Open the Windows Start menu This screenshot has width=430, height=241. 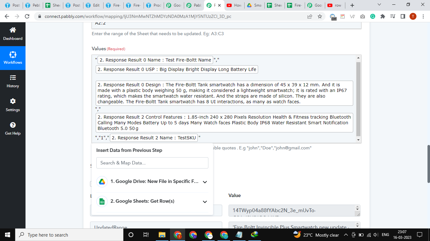(x=8, y=235)
